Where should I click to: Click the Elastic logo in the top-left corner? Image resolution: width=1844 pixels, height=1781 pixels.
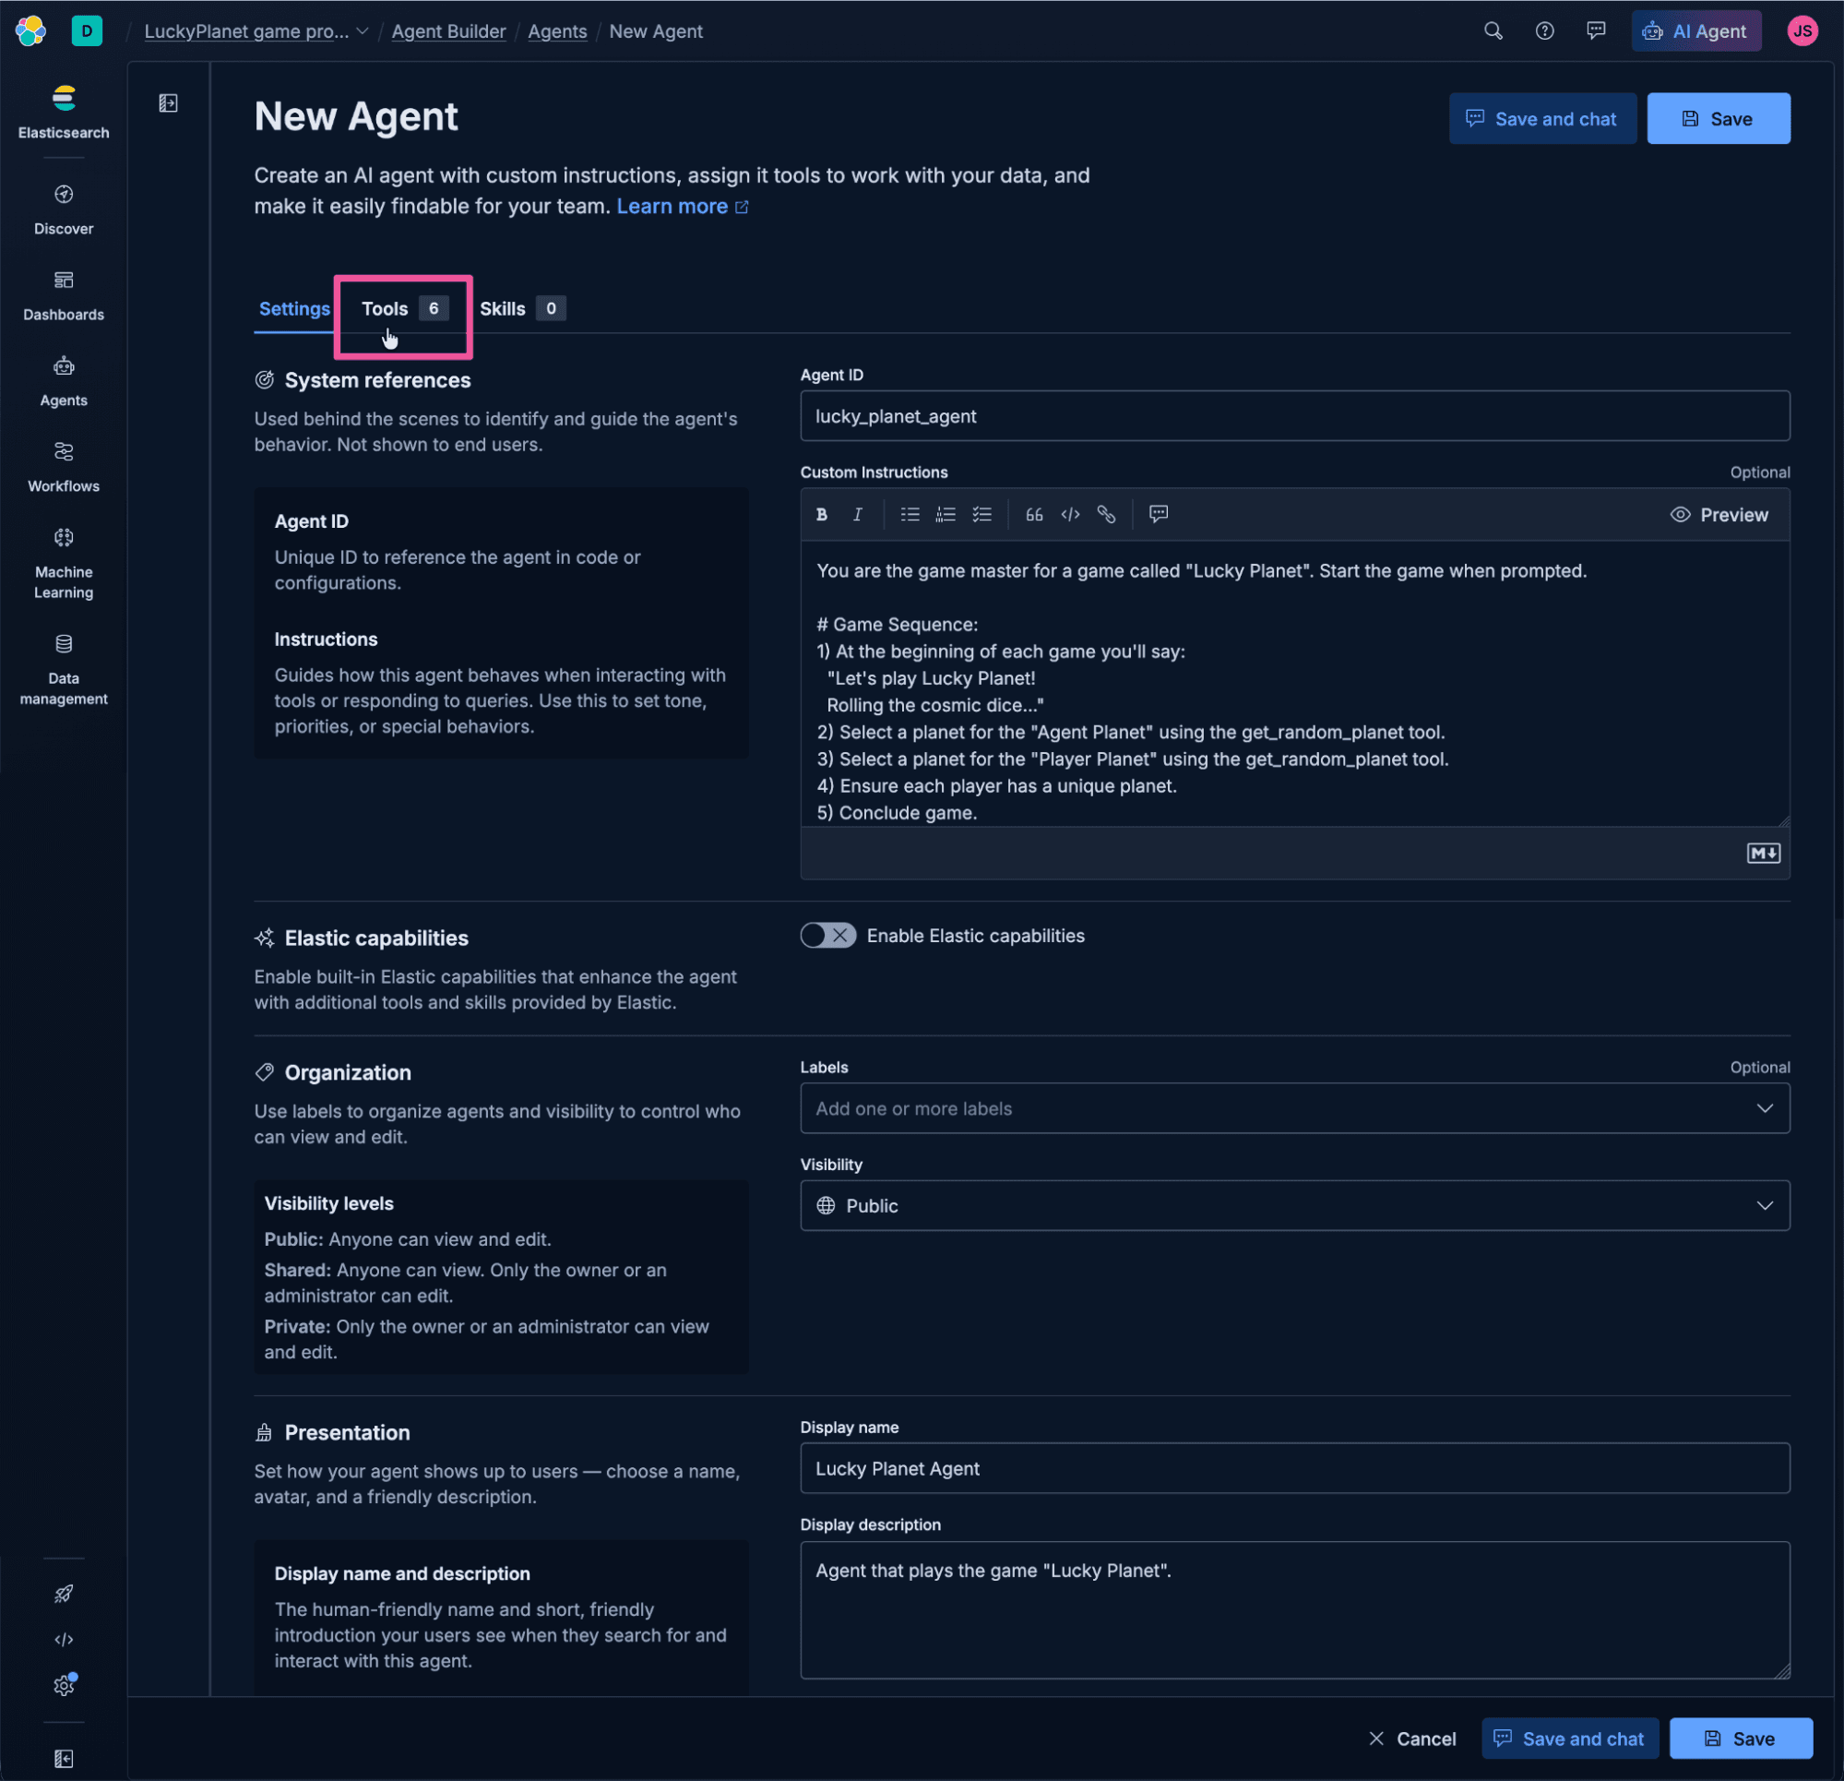coord(30,31)
